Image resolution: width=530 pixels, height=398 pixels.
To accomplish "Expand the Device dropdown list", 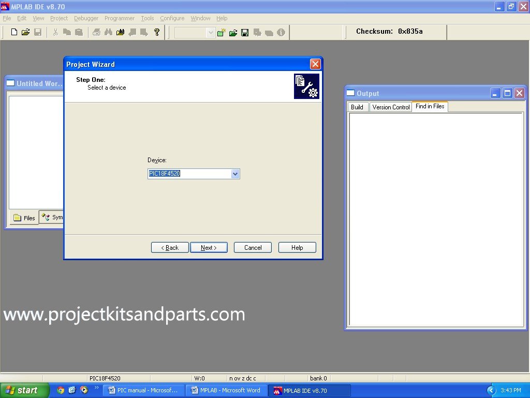I will (x=235, y=174).
